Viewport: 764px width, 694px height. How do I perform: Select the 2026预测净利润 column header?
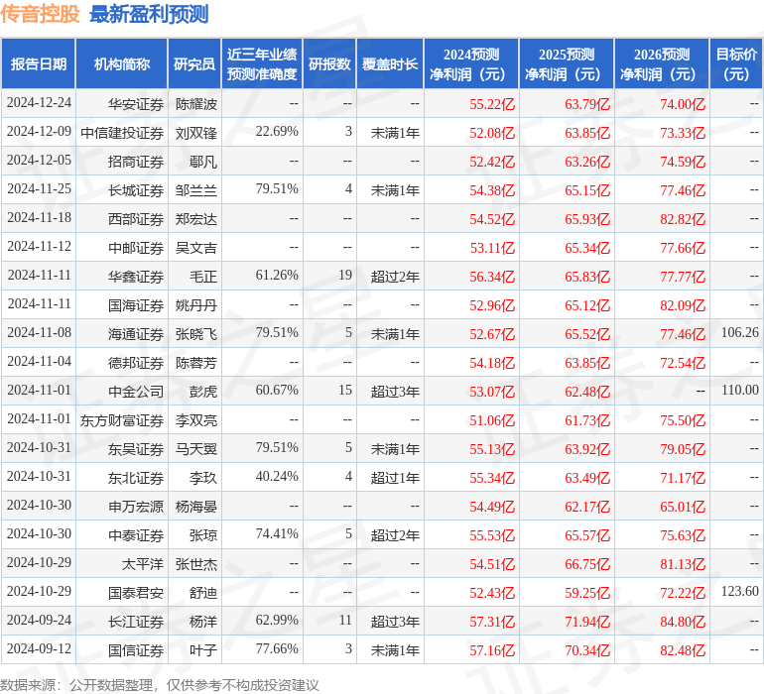pos(662,63)
